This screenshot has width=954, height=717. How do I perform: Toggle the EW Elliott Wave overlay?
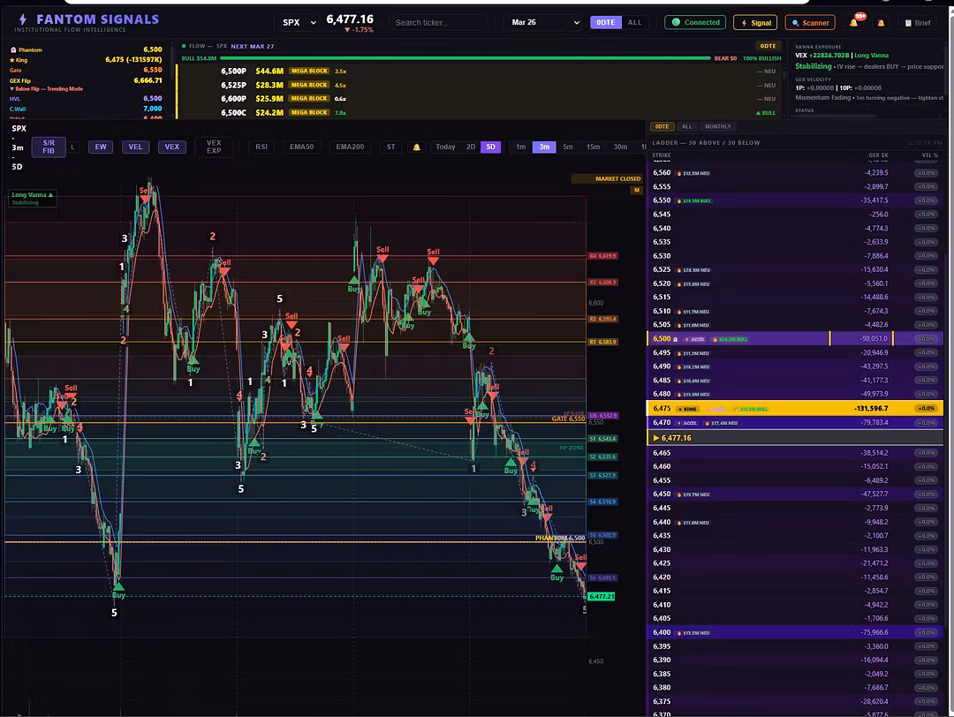pyautogui.click(x=101, y=147)
